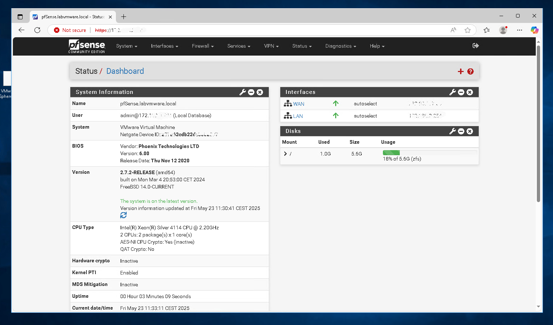Select the pfSense.labvmware.local browser tab

[x=72, y=17]
